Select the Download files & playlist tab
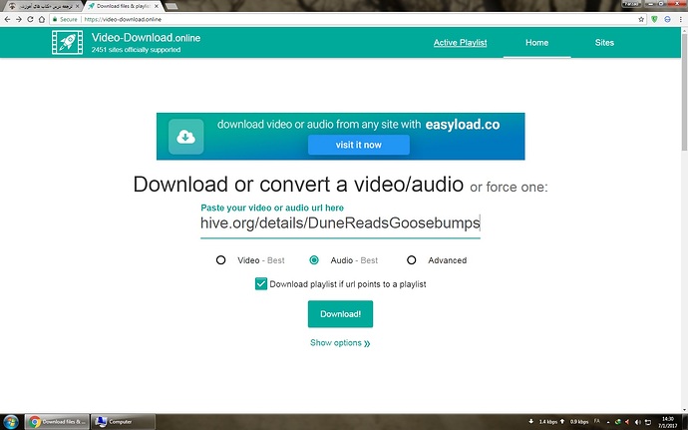 click(x=124, y=6)
